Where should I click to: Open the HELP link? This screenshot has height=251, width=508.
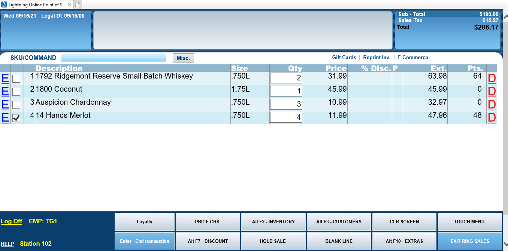pyautogui.click(x=7, y=244)
